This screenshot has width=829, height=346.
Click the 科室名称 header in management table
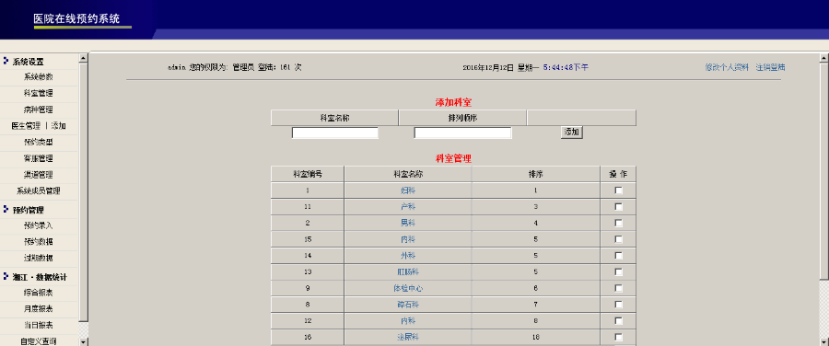[x=408, y=174]
